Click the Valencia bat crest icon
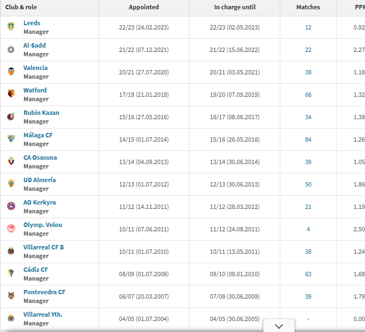365x332 pixels. pyautogui.click(x=11, y=72)
